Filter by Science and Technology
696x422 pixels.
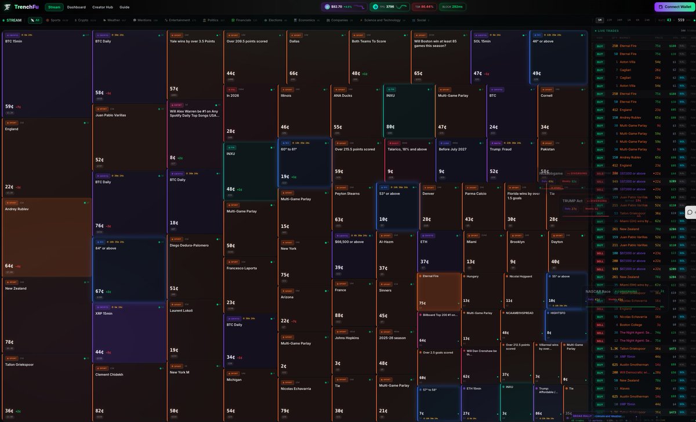383,20
